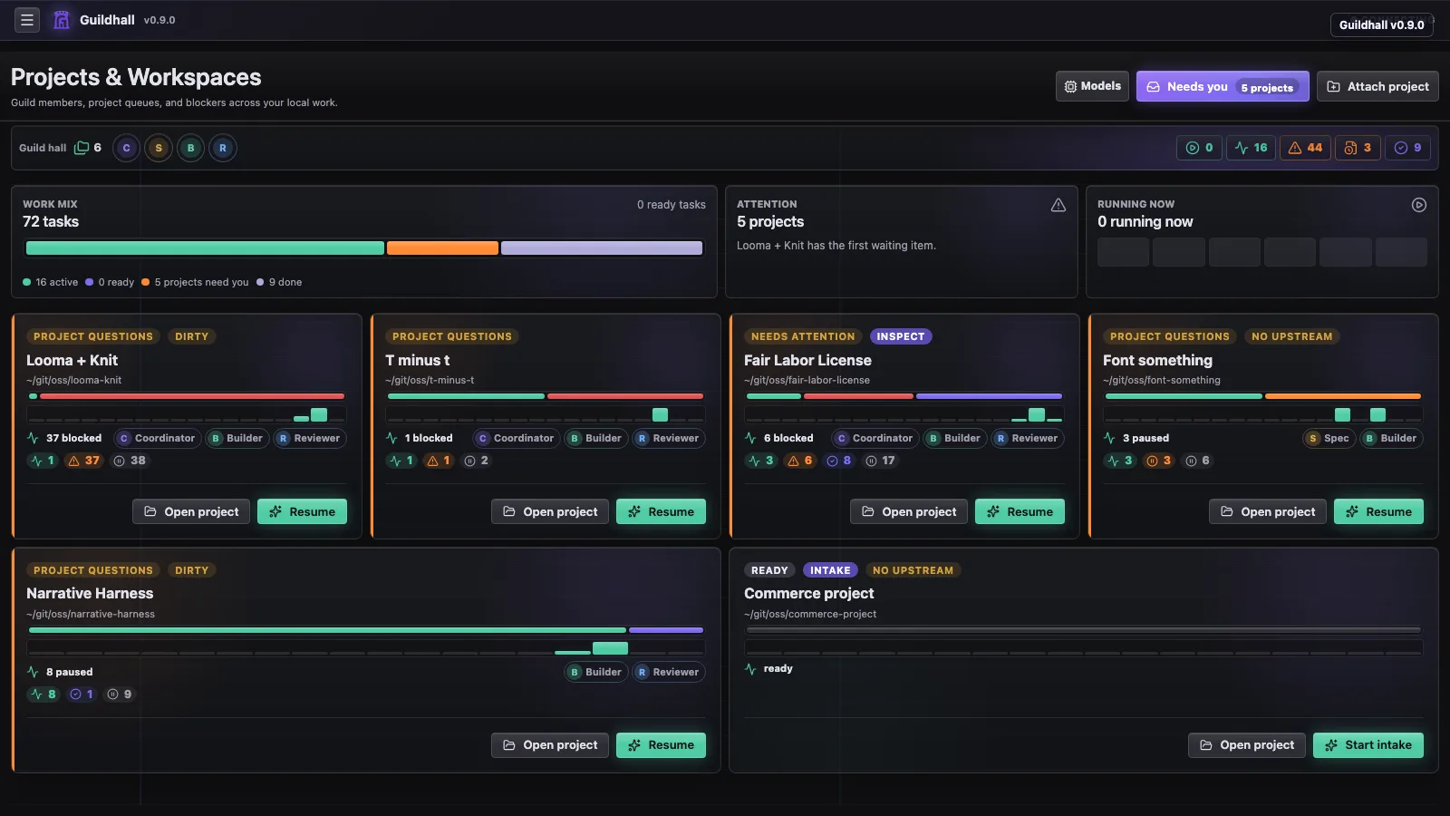Open project for Commerce project

(1247, 745)
